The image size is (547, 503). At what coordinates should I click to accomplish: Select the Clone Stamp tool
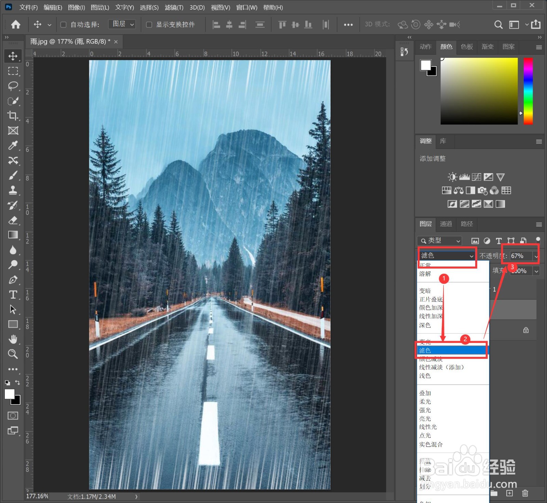tap(13, 190)
